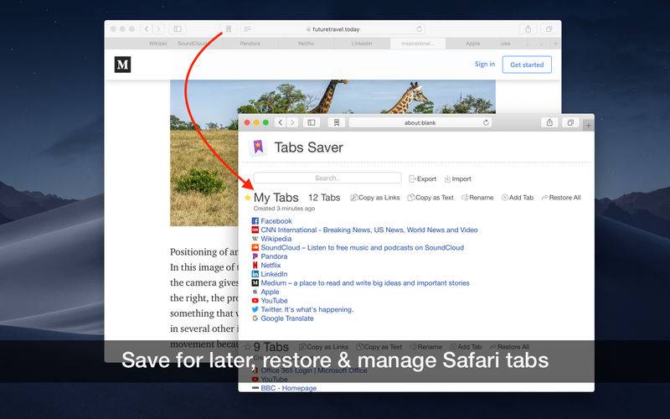
Task: Click Import in Tabs Saver
Action: click(x=457, y=179)
